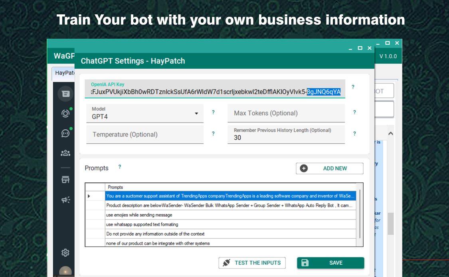Click the plus icon on ADD NEW

(304, 168)
